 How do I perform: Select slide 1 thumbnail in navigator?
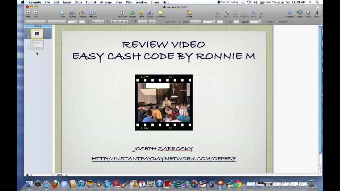[37, 34]
